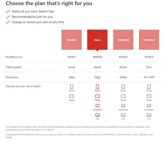Click the red Tablet icon under Basic
Viewport: 166px width, 141px height.
97,96
